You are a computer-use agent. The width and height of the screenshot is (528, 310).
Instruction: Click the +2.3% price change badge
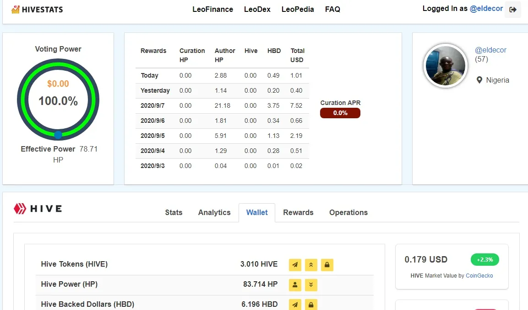point(485,260)
